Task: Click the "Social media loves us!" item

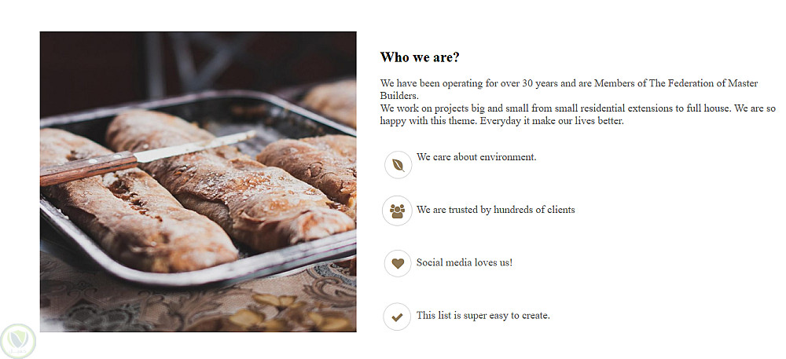Action: tap(464, 262)
